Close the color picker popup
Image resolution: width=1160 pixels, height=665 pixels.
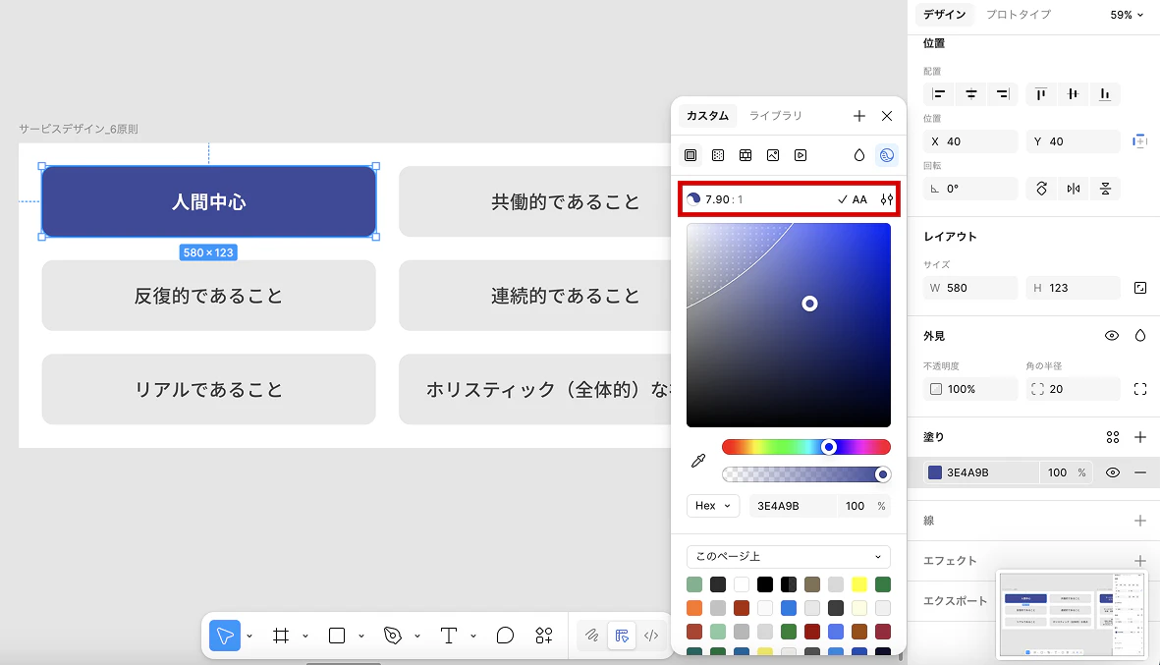point(887,116)
